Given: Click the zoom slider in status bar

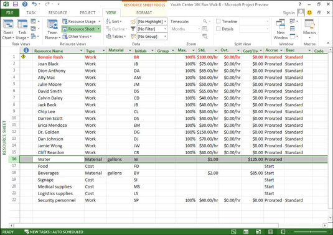Looking at the screenshot, I should tap(310, 232).
